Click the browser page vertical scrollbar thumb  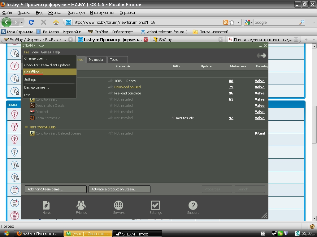(x=314, y=124)
